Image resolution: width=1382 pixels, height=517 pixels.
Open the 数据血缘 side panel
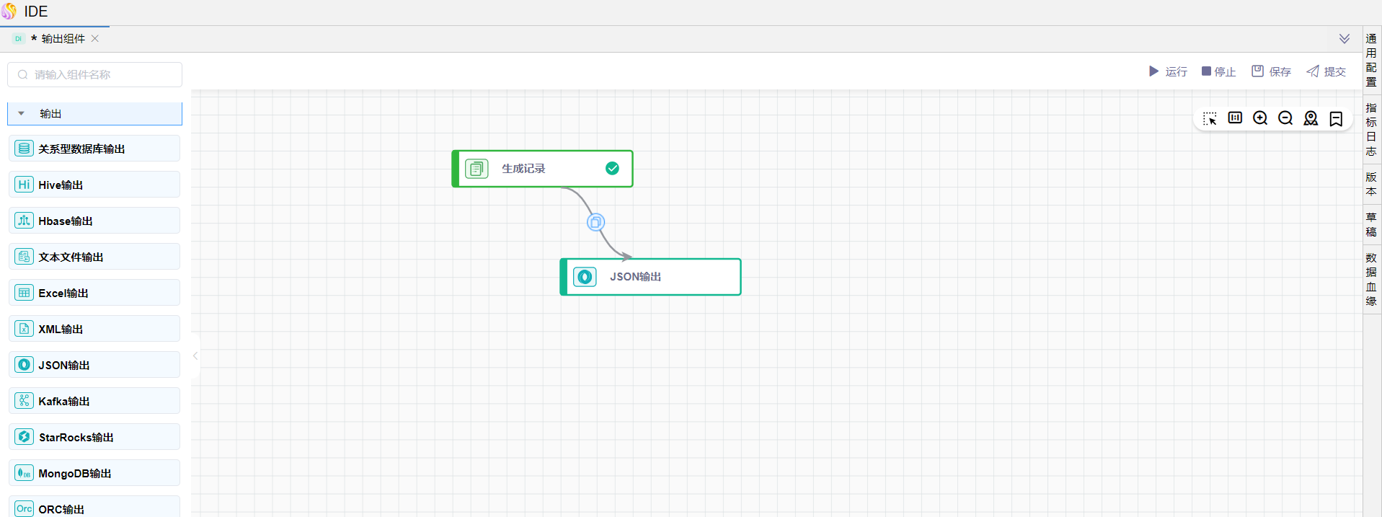click(x=1371, y=279)
